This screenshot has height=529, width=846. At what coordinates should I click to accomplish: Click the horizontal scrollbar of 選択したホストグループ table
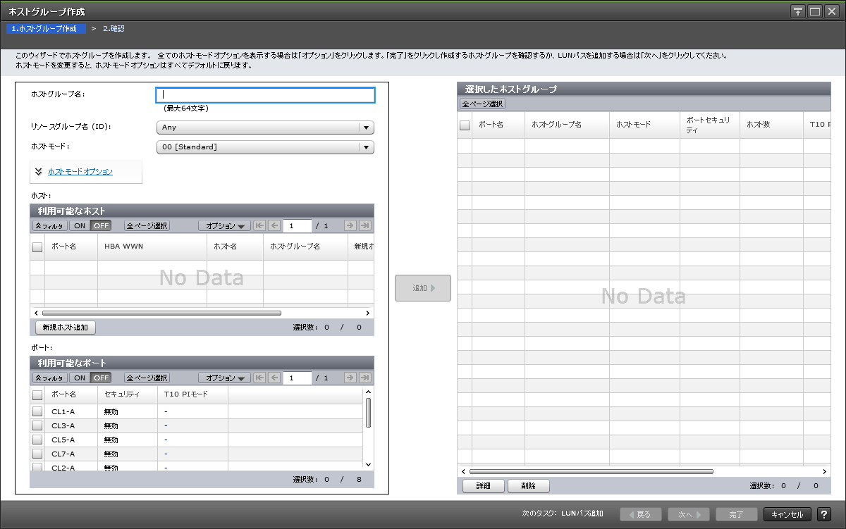[x=591, y=471]
